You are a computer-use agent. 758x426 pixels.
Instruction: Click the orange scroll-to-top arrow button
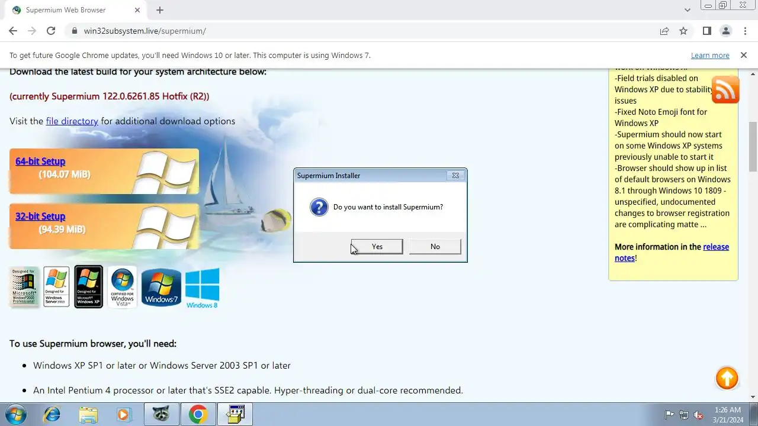click(x=727, y=378)
